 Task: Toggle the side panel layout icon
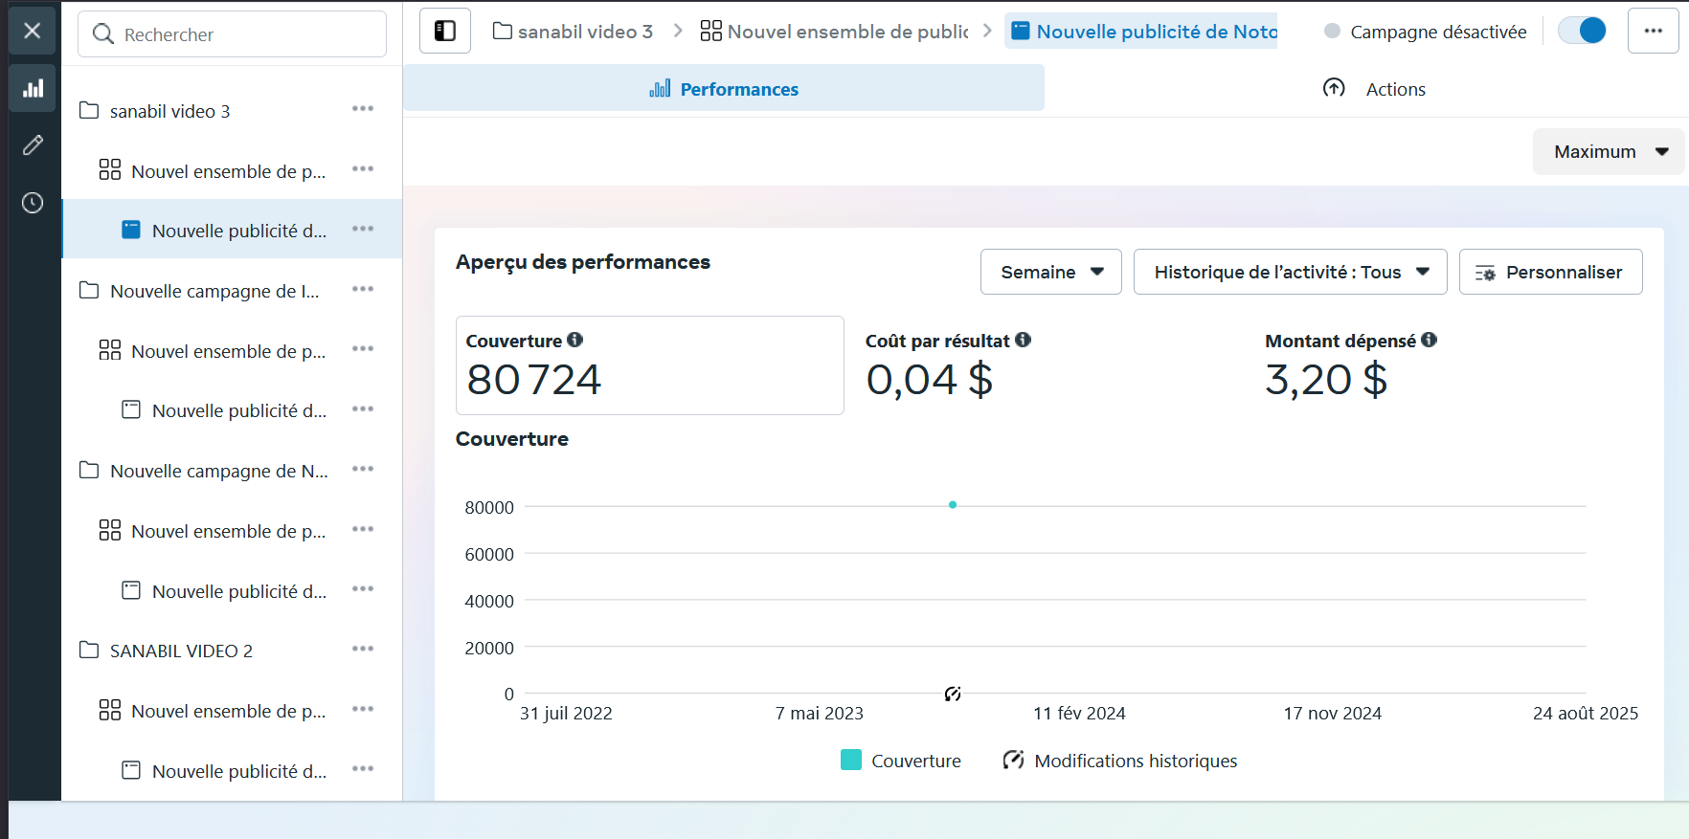[445, 32]
